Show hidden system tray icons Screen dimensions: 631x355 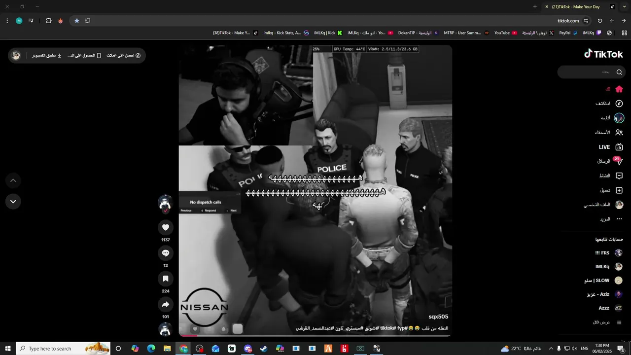coord(551,349)
